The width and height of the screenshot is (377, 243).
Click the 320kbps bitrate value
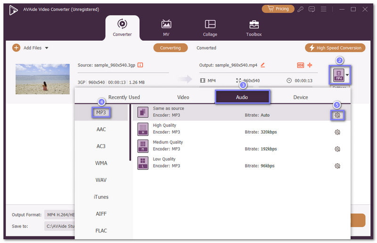[269, 132]
